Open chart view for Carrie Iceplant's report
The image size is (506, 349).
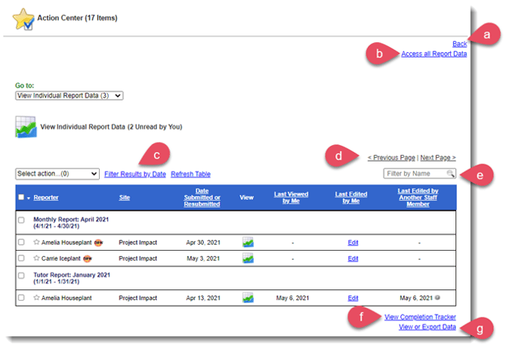pyautogui.click(x=247, y=258)
